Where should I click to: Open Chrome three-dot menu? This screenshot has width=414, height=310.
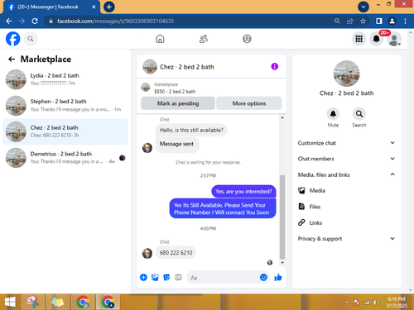[405, 21]
